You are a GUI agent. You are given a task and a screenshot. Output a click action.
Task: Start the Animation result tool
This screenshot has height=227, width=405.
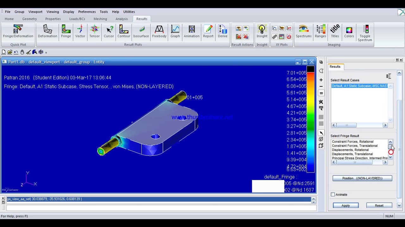(191, 32)
